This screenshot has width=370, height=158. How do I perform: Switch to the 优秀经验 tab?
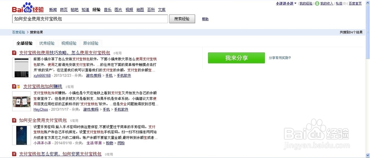coord(47,43)
